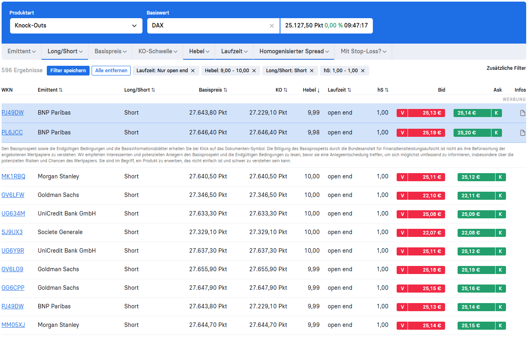Remove the 'Hebel: 9,00 - 10,00' filter chip
529x339 pixels.
(x=254, y=71)
